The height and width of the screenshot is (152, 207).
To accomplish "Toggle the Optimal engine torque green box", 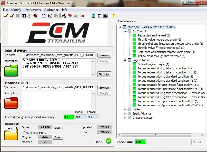I will click(134, 64).
